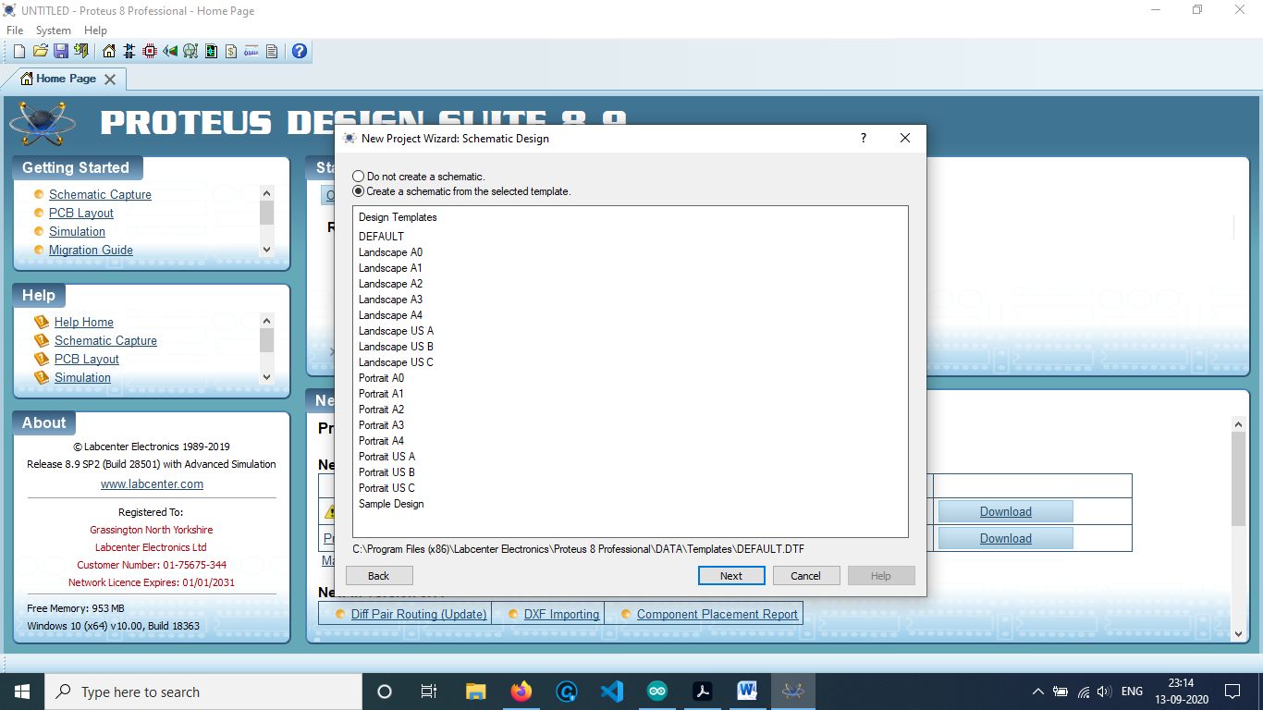Open Diff Pair Routing (Update) link
1263x710 pixels.
(x=419, y=614)
